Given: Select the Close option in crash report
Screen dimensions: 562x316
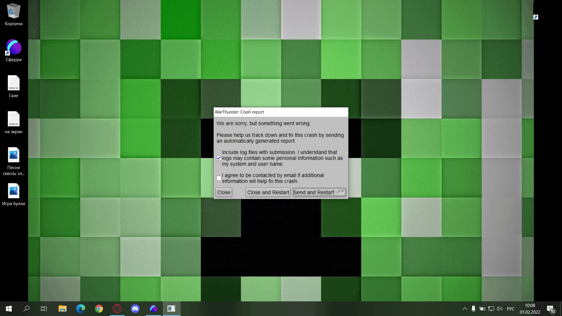Looking at the screenshot, I should pos(224,192).
